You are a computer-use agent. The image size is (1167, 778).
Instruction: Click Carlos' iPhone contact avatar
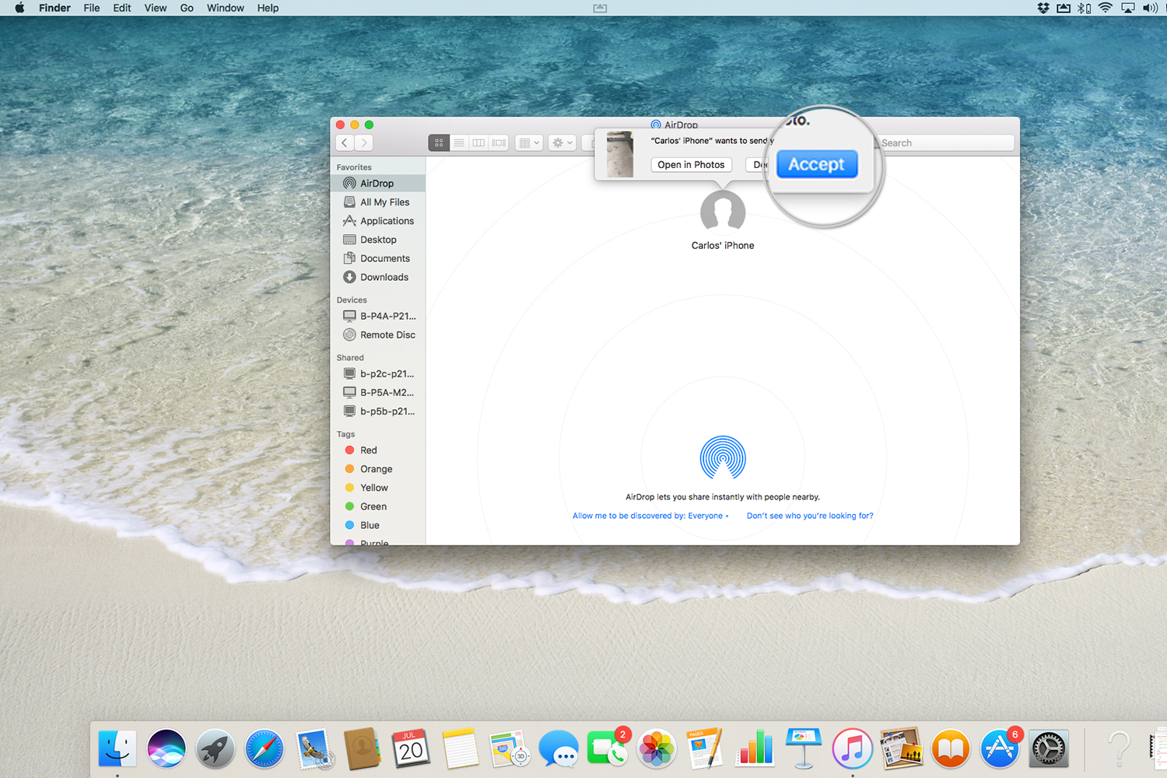723,212
